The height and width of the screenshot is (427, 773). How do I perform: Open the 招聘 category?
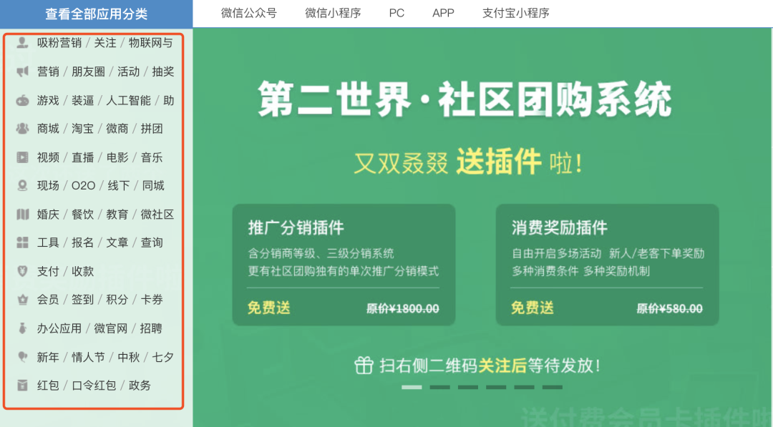pyautogui.click(x=151, y=328)
